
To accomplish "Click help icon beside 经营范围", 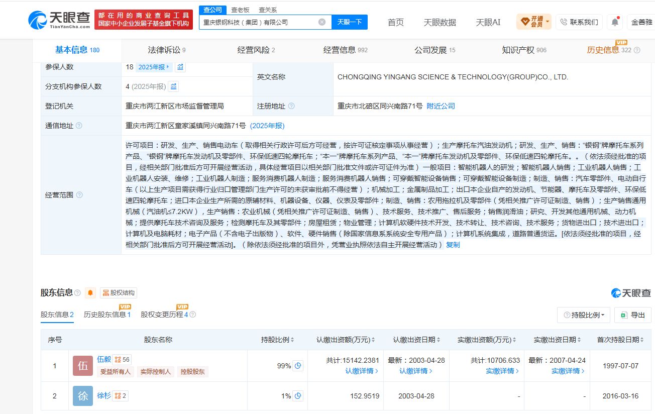I will tap(79, 195).
